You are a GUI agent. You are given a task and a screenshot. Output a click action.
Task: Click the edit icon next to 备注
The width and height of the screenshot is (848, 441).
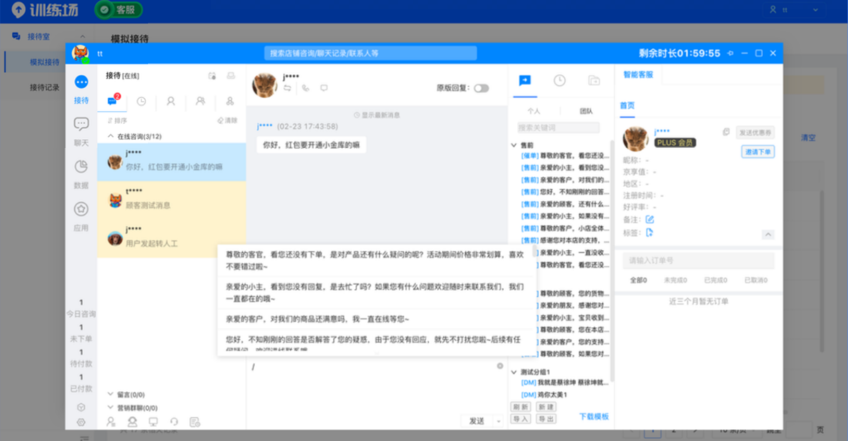pos(650,219)
